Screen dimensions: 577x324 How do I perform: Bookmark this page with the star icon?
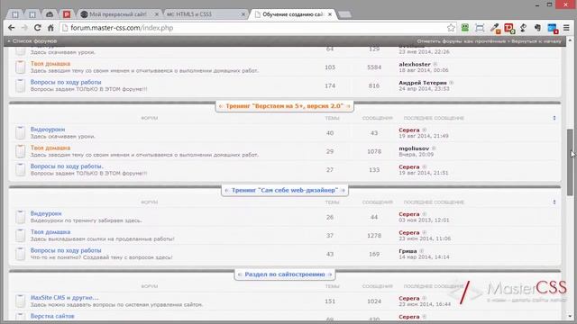click(451, 28)
